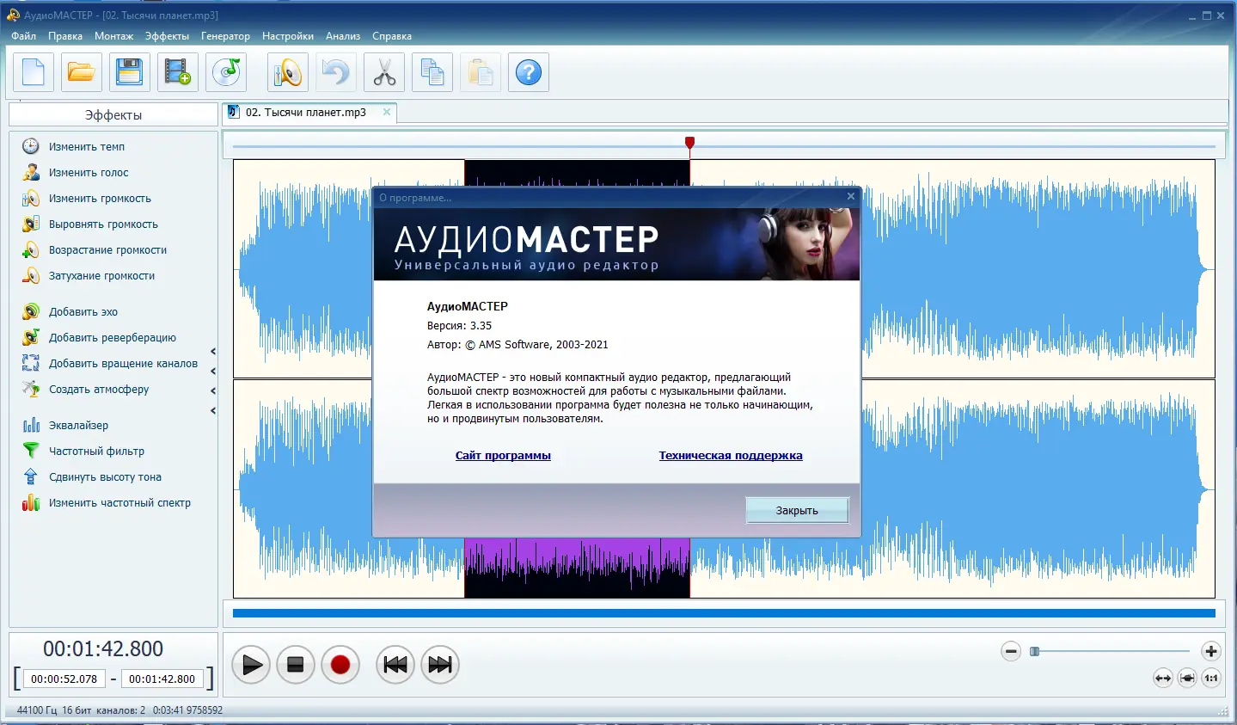The image size is (1237, 725).
Task: Undo the last action using toolbar arrow
Action: (336, 72)
